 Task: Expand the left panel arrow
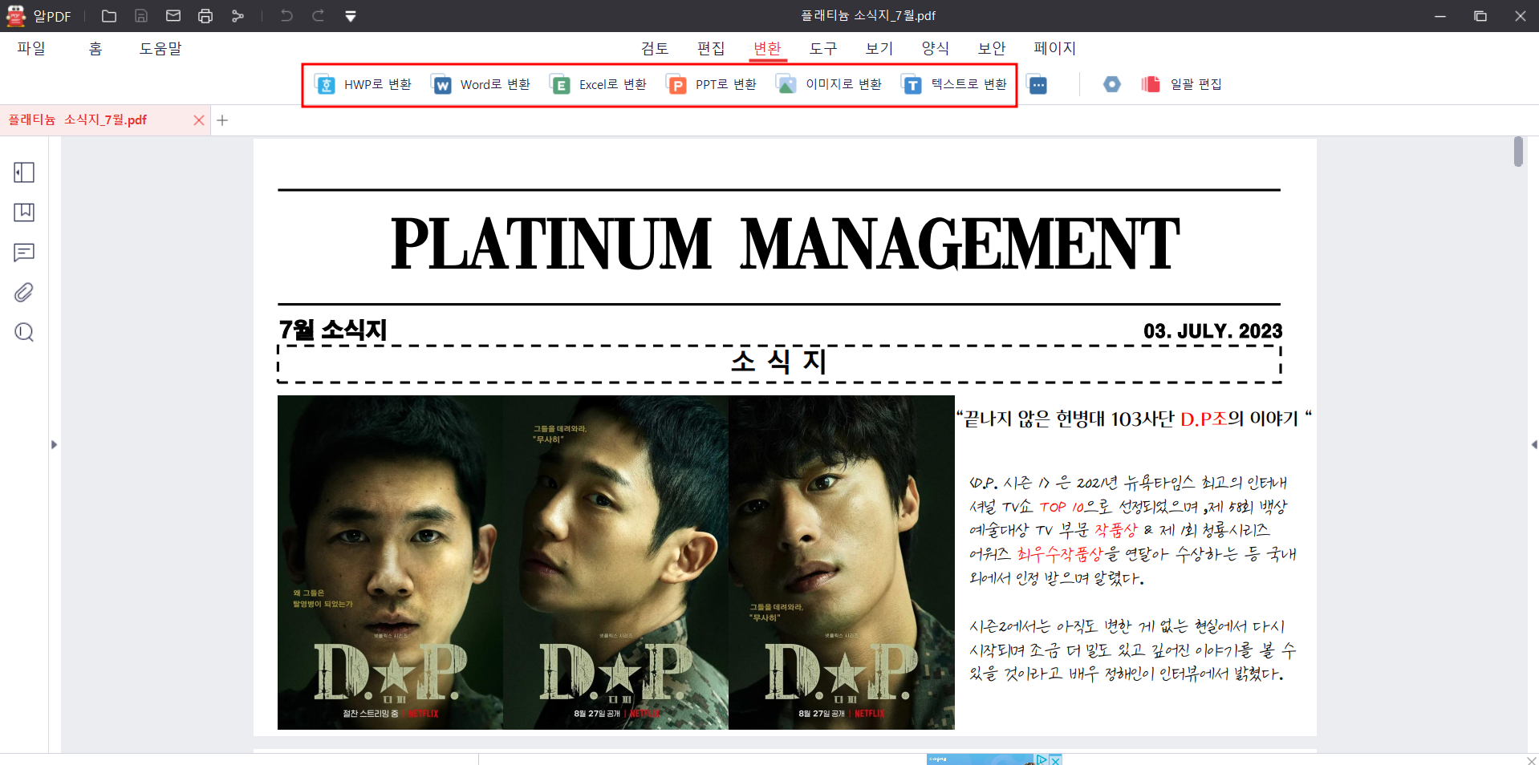[x=54, y=444]
